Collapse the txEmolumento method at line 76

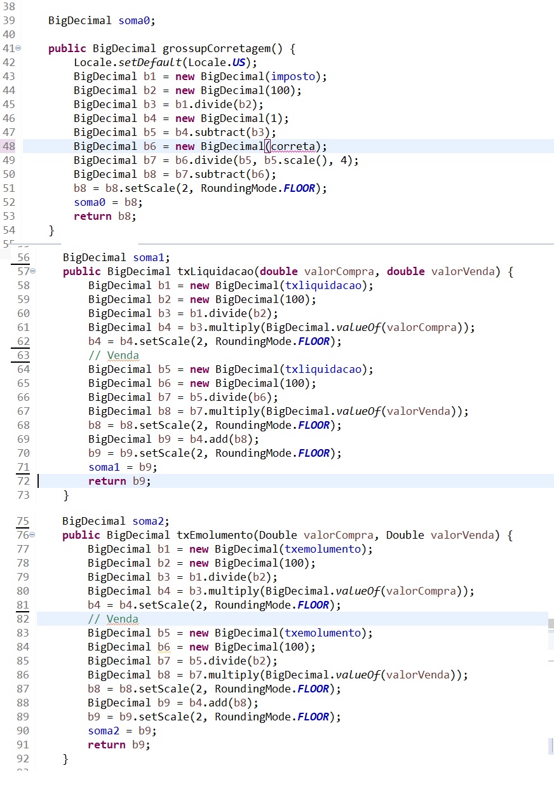coord(32,535)
